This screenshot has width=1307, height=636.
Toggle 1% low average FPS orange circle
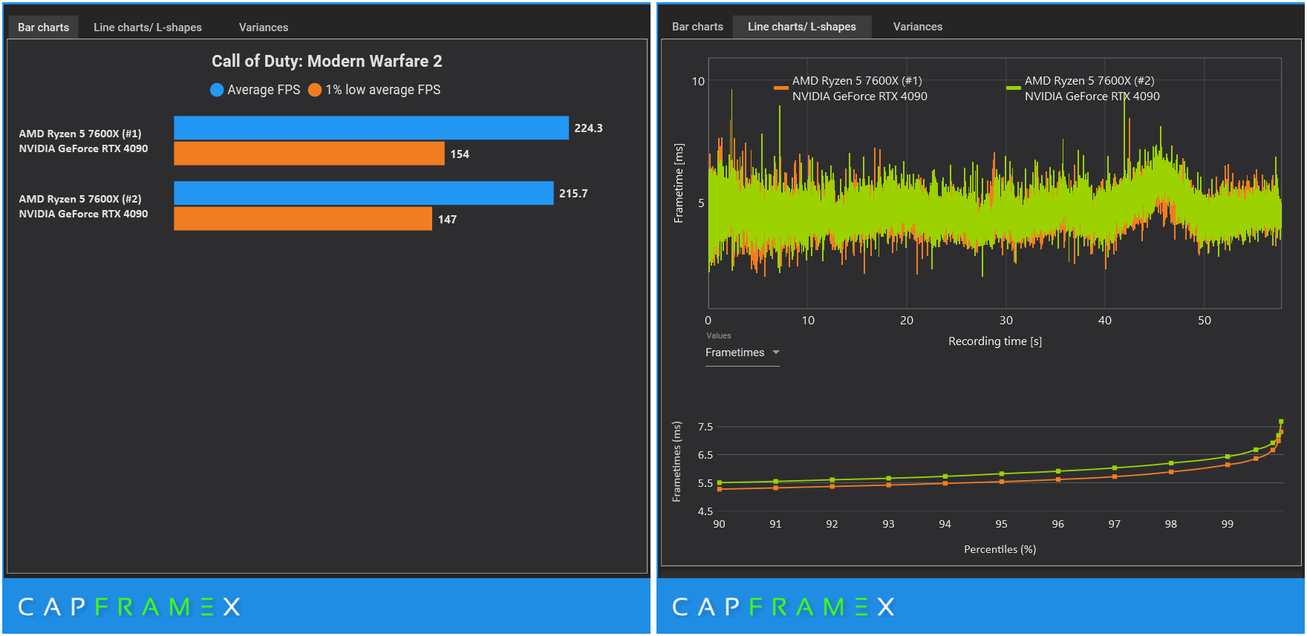coord(315,90)
